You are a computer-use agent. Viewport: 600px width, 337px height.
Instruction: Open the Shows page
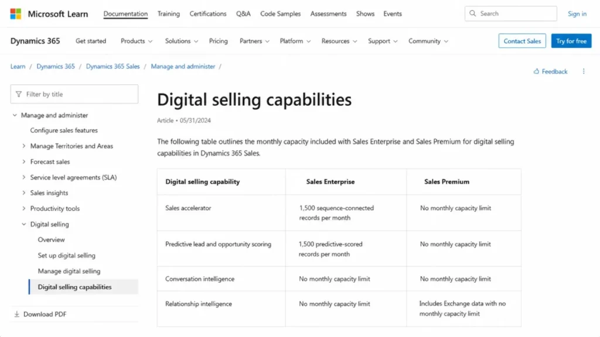pos(365,14)
